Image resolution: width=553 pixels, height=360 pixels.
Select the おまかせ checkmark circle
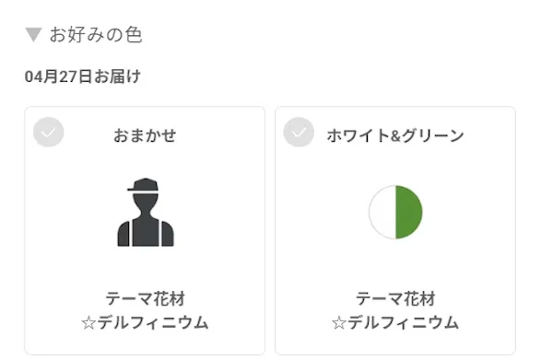48,132
